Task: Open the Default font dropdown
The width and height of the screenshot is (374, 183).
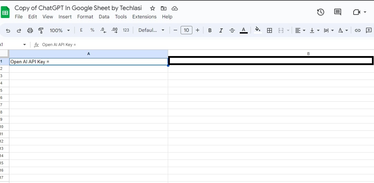Action: pyautogui.click(x=152, y=30)
